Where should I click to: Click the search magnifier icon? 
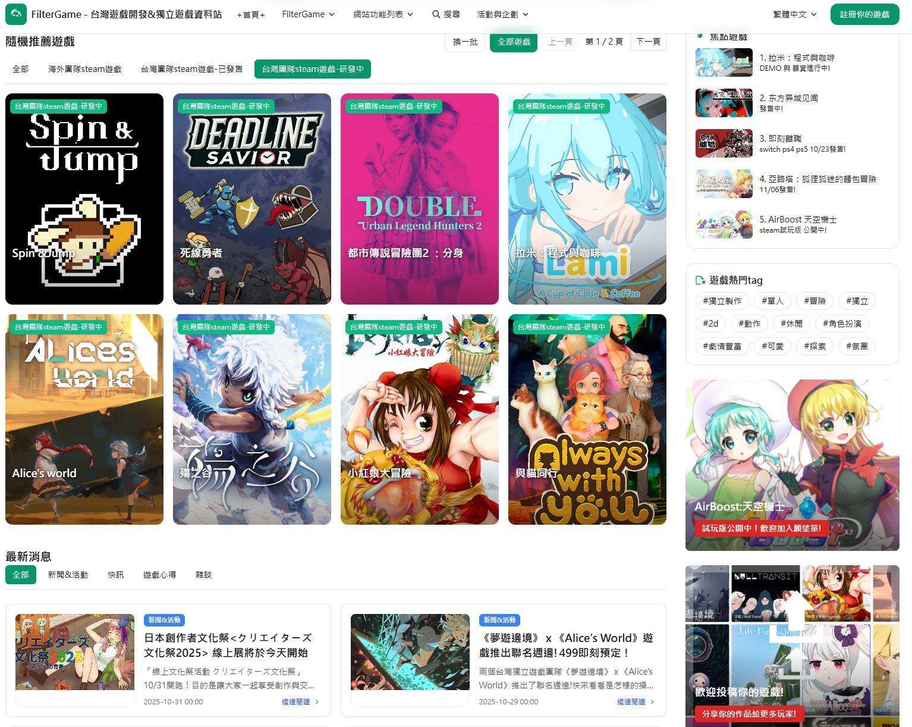[x=436, y=14]
